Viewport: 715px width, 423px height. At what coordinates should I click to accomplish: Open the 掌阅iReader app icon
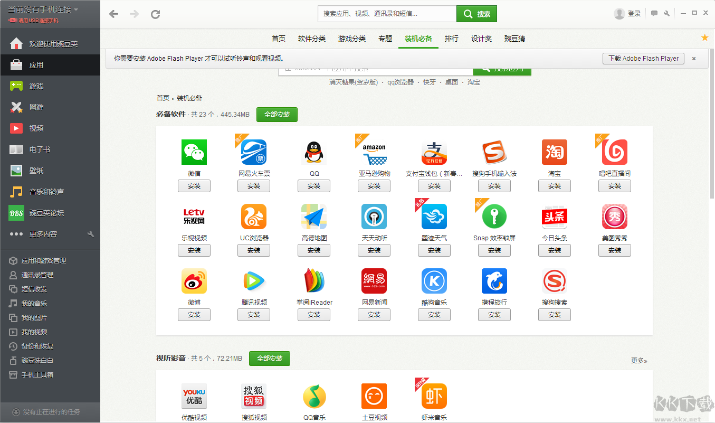click(314, 281)
